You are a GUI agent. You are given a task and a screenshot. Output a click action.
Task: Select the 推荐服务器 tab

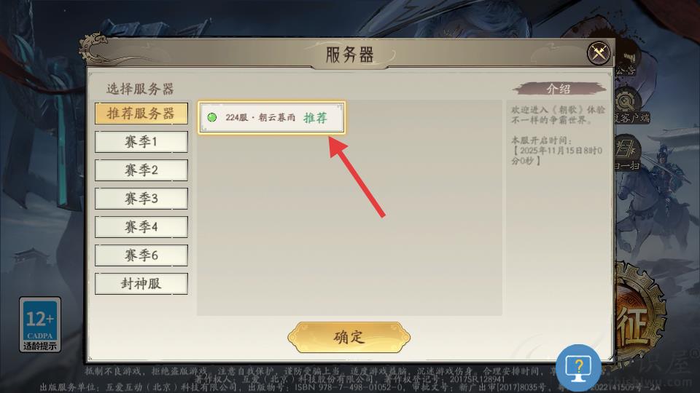pos(141,114)
